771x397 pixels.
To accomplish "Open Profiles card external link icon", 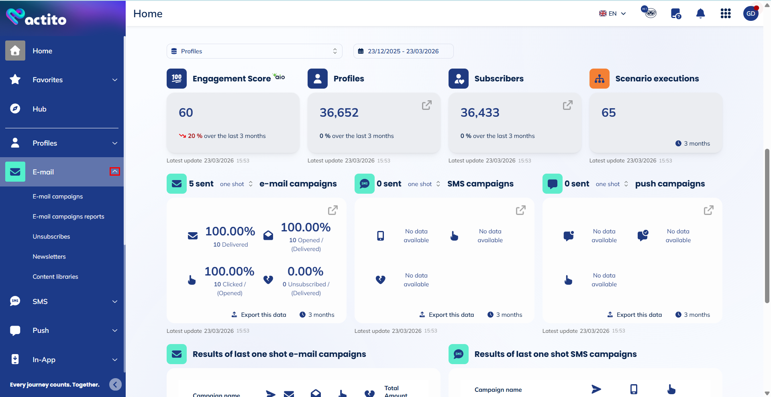I will click(426, 105).
